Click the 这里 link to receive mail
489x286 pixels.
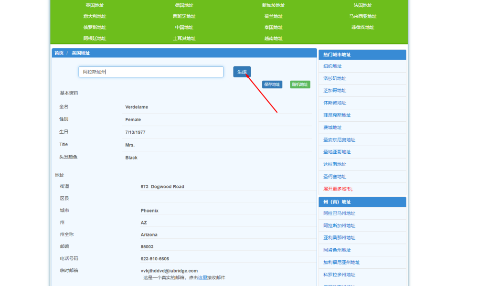point(202,277)
